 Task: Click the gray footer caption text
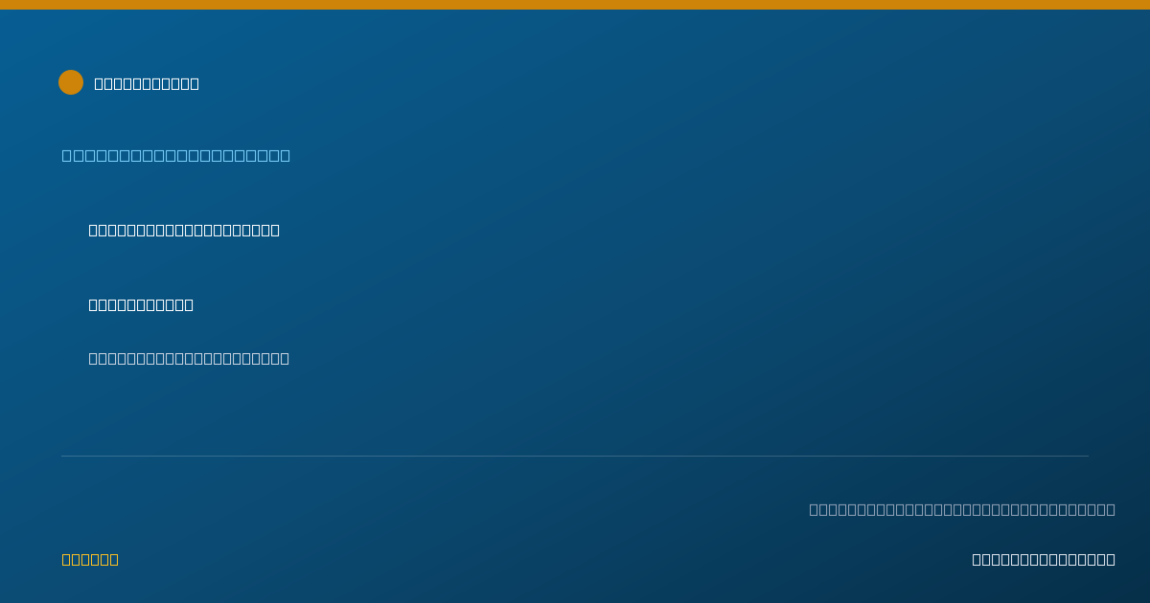click(x=962, y=509)
